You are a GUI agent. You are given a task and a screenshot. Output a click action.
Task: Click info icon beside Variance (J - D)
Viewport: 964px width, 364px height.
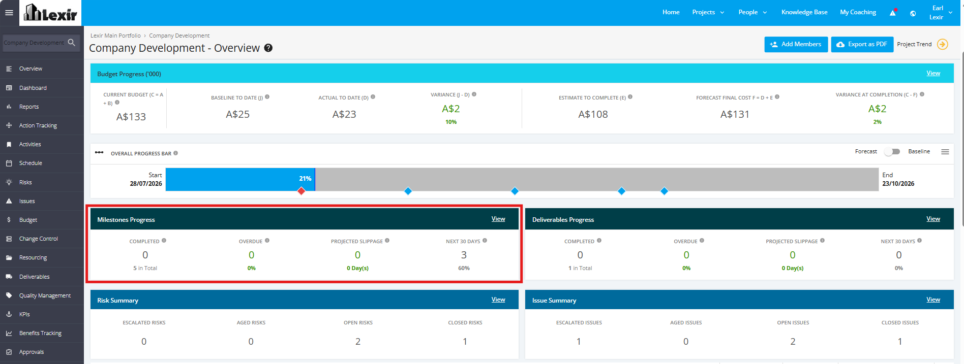click(474, 94)
